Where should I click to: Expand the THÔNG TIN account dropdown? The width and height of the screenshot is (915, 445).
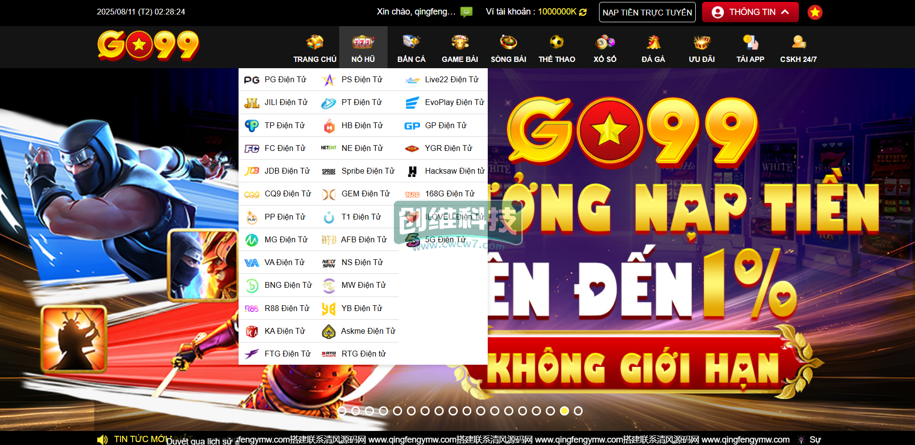click(750, 12)
